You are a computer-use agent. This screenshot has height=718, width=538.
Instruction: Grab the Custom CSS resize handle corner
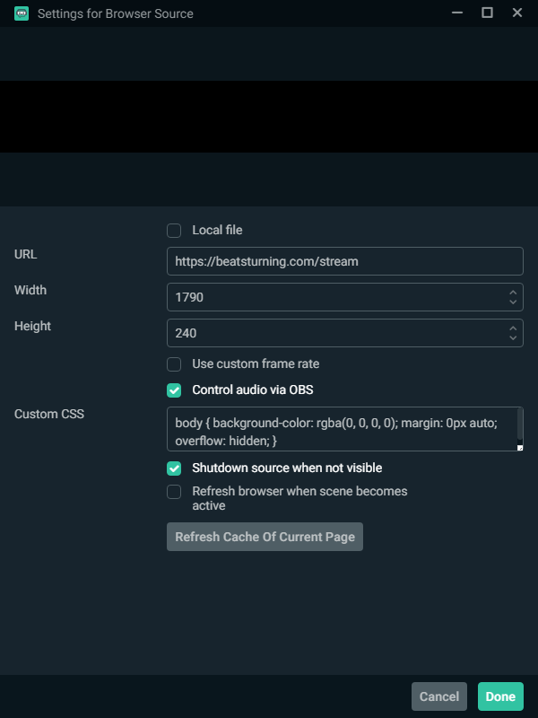coord(520,448)
